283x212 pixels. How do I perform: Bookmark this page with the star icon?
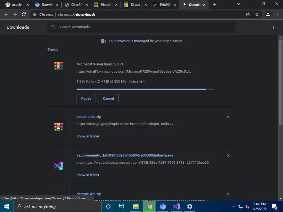[257, 14]
